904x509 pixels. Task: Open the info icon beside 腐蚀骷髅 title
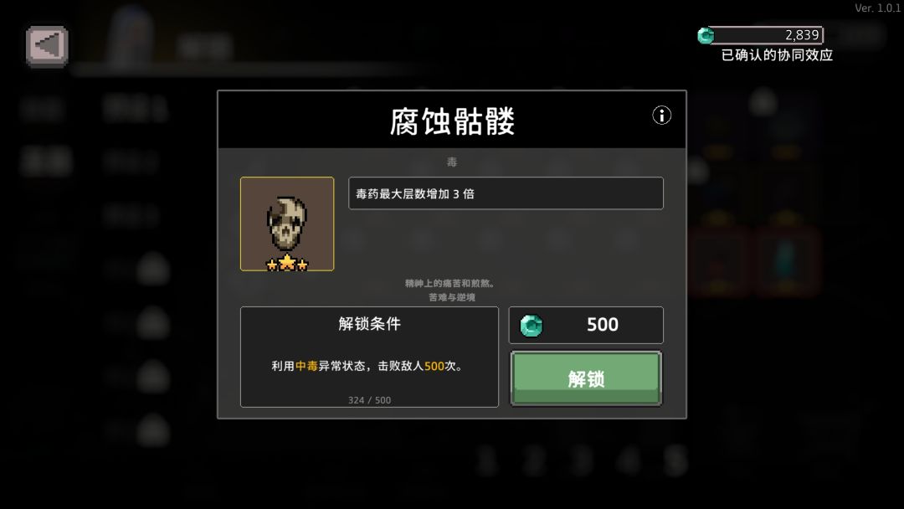click(x=661, y=116)
